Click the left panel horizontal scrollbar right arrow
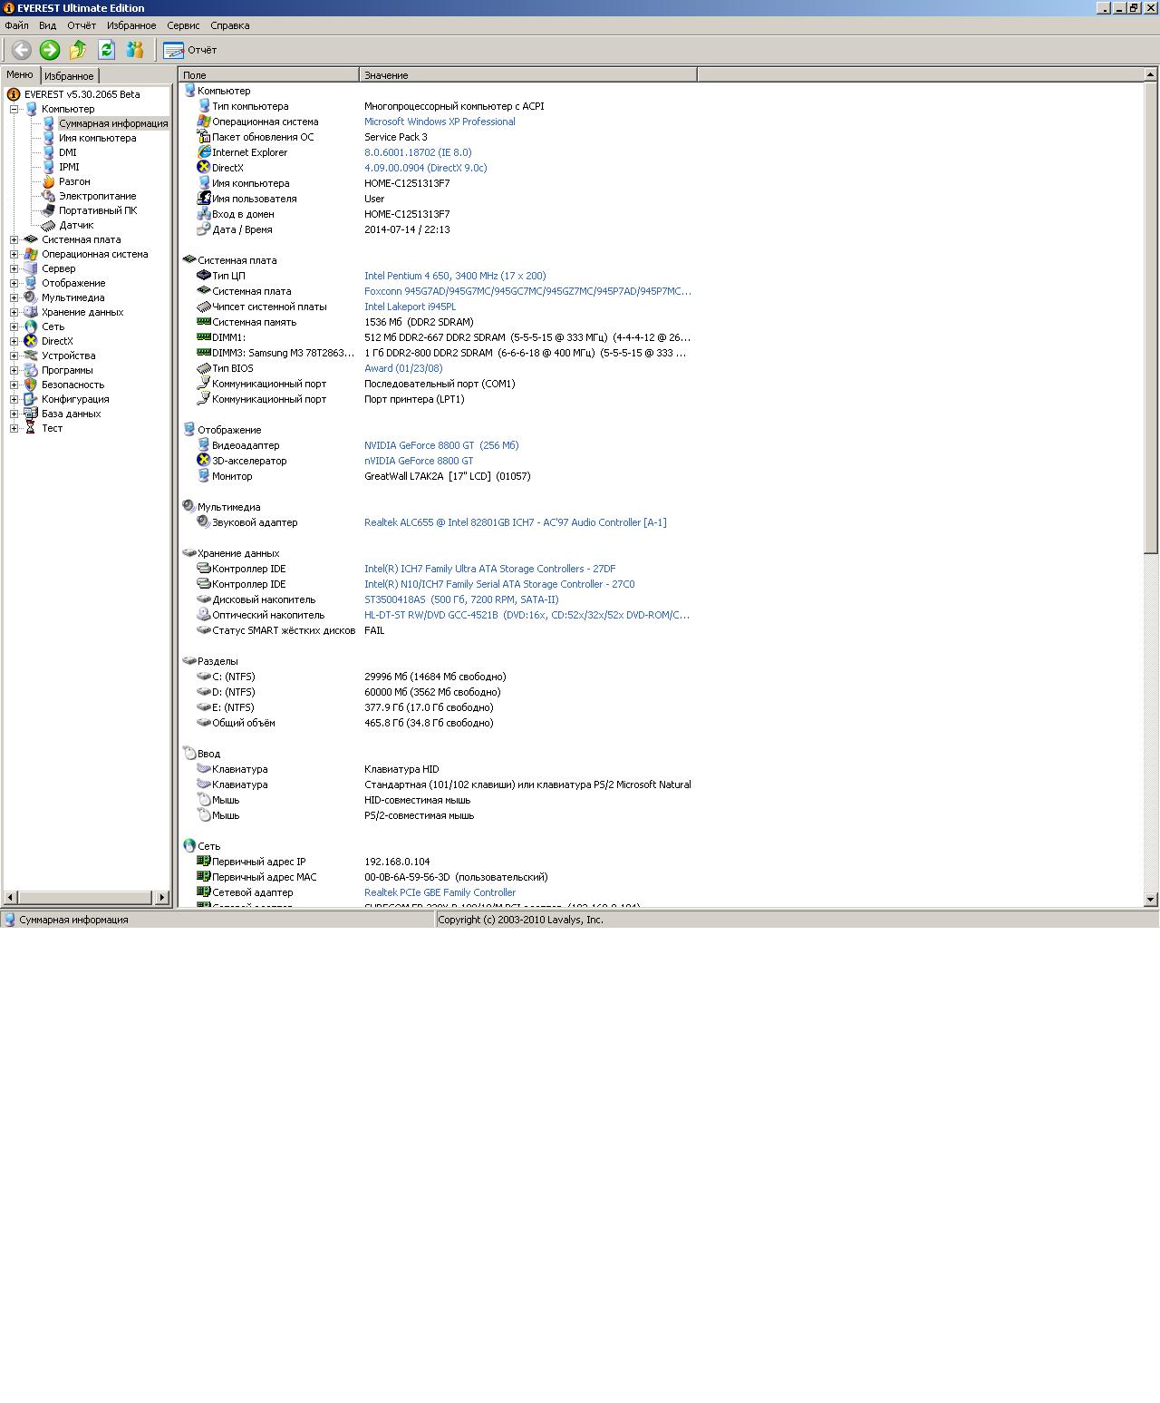Viewport: 1160px width, 1403px height. 162,898
